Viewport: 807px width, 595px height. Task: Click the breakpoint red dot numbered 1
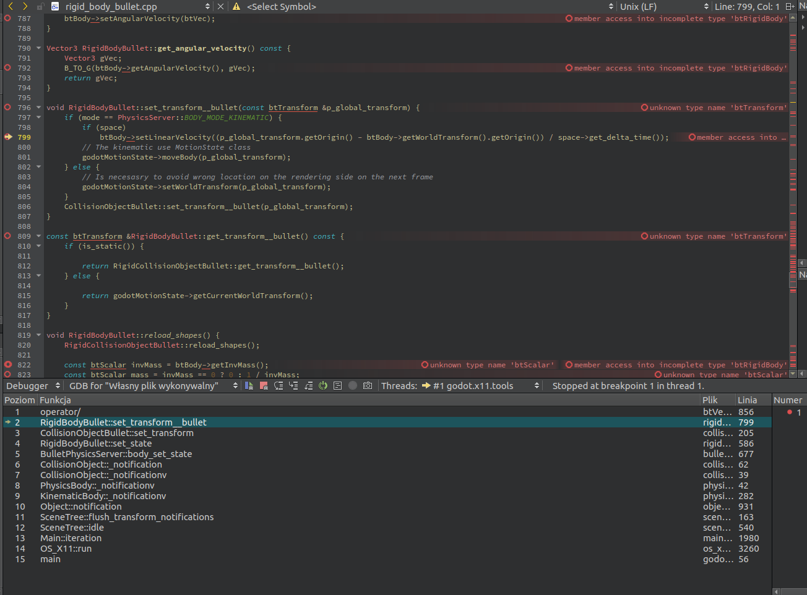tap(790, 412)
